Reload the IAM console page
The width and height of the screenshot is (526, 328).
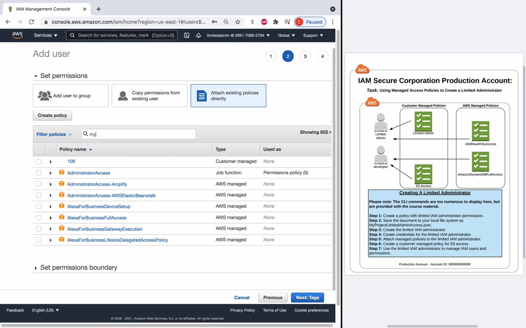[x=32, y=22]
